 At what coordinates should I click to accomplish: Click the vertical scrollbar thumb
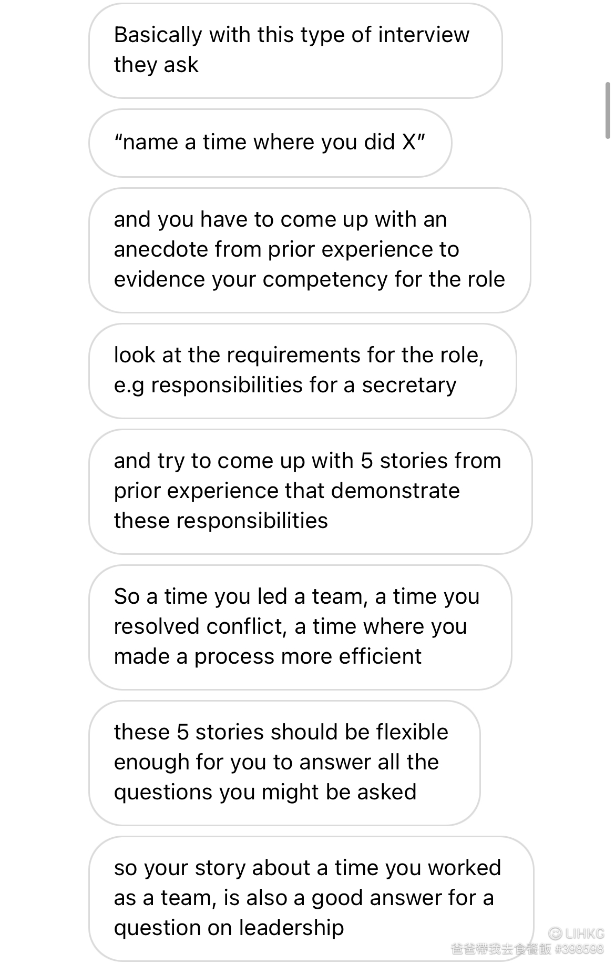[608, 110]
